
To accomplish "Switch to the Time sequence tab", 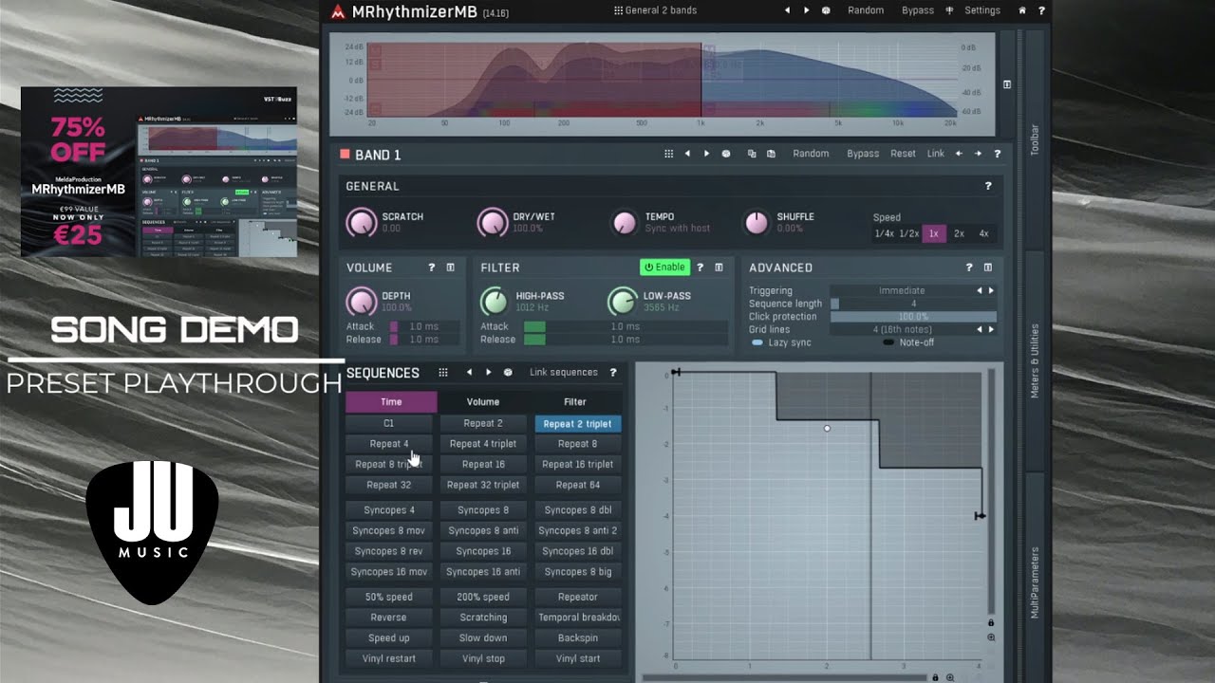I will click(x=391, y=402).
